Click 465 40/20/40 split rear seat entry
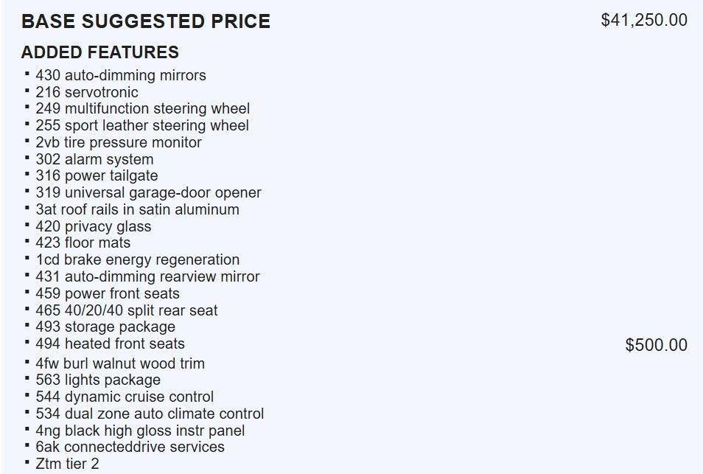 127,310
